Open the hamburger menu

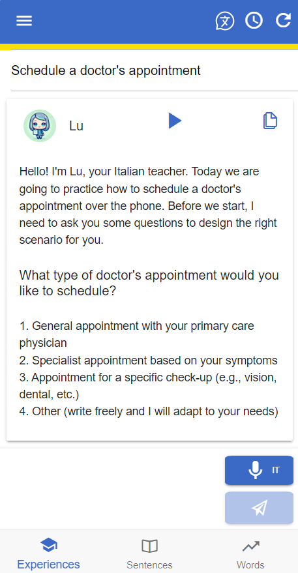pos(24,21)
